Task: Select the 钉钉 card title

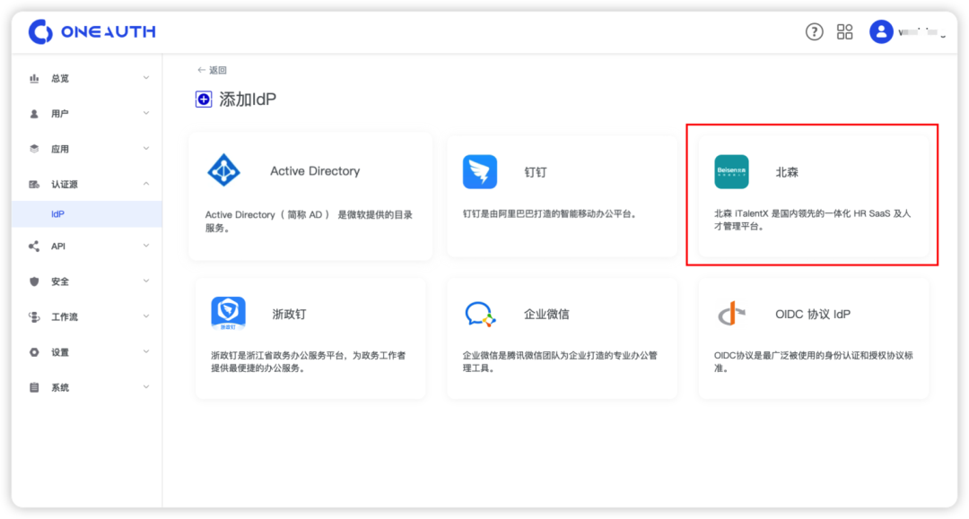Action: (535, 172)
